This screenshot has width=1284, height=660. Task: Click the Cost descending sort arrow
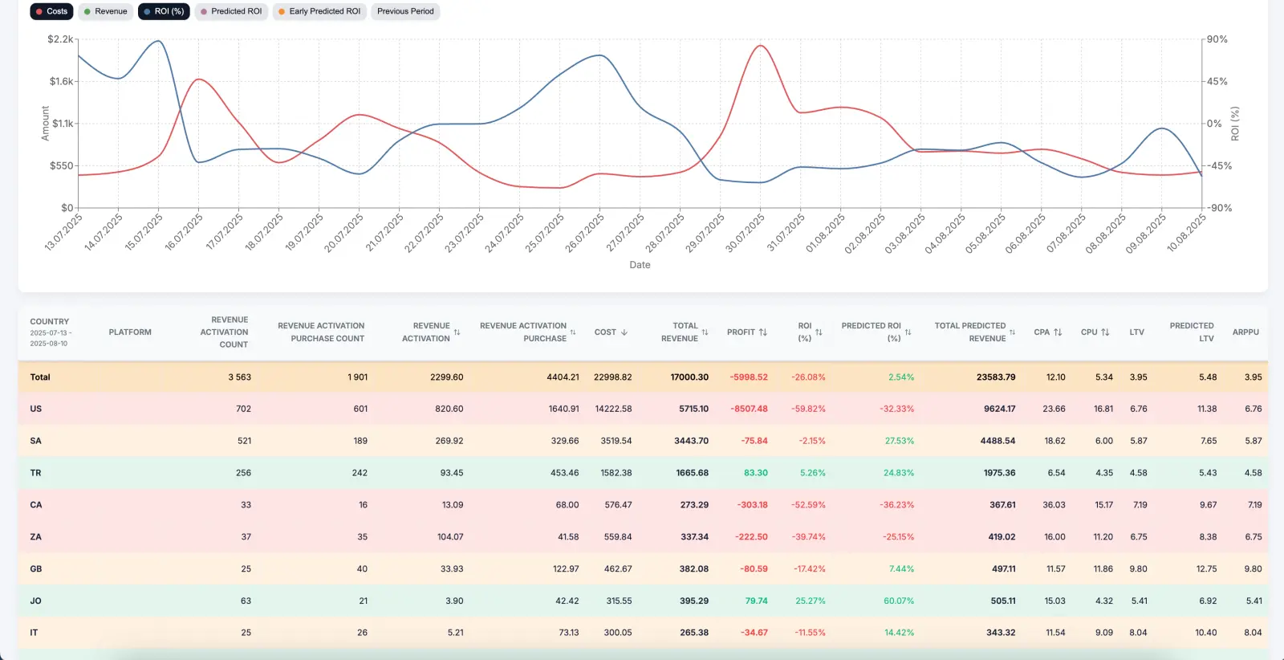click(x=624, y=332)
